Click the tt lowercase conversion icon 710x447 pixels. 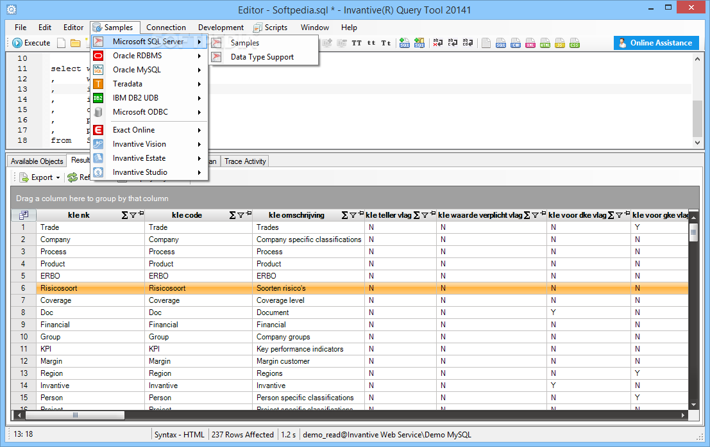pos(371,43)
